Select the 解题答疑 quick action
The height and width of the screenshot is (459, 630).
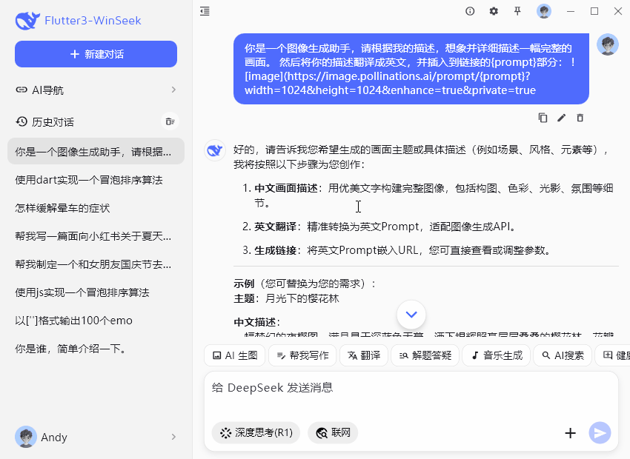425,355
